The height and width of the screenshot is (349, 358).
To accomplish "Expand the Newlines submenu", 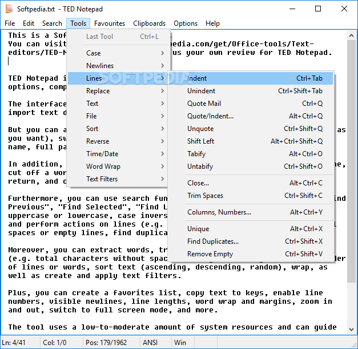I will [119, 66].
